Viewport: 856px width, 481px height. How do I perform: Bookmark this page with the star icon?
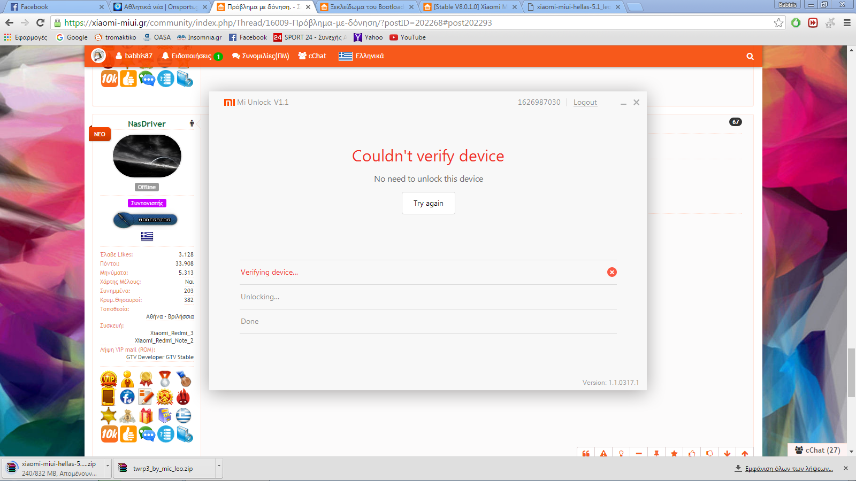[778, 23]
